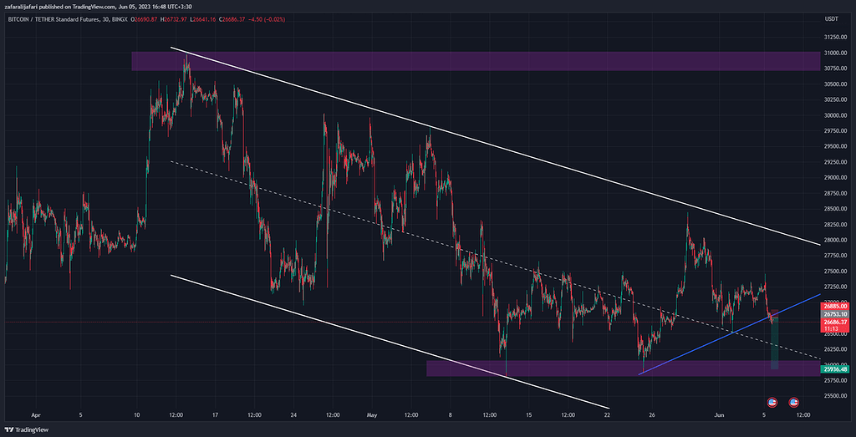856x437 pixels.
Task: Click the open value O26690.87
Action: 145,19
